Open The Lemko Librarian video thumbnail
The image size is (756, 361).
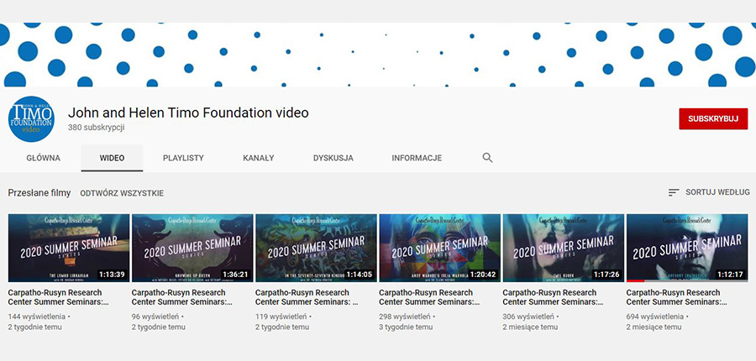pos(69,248)
